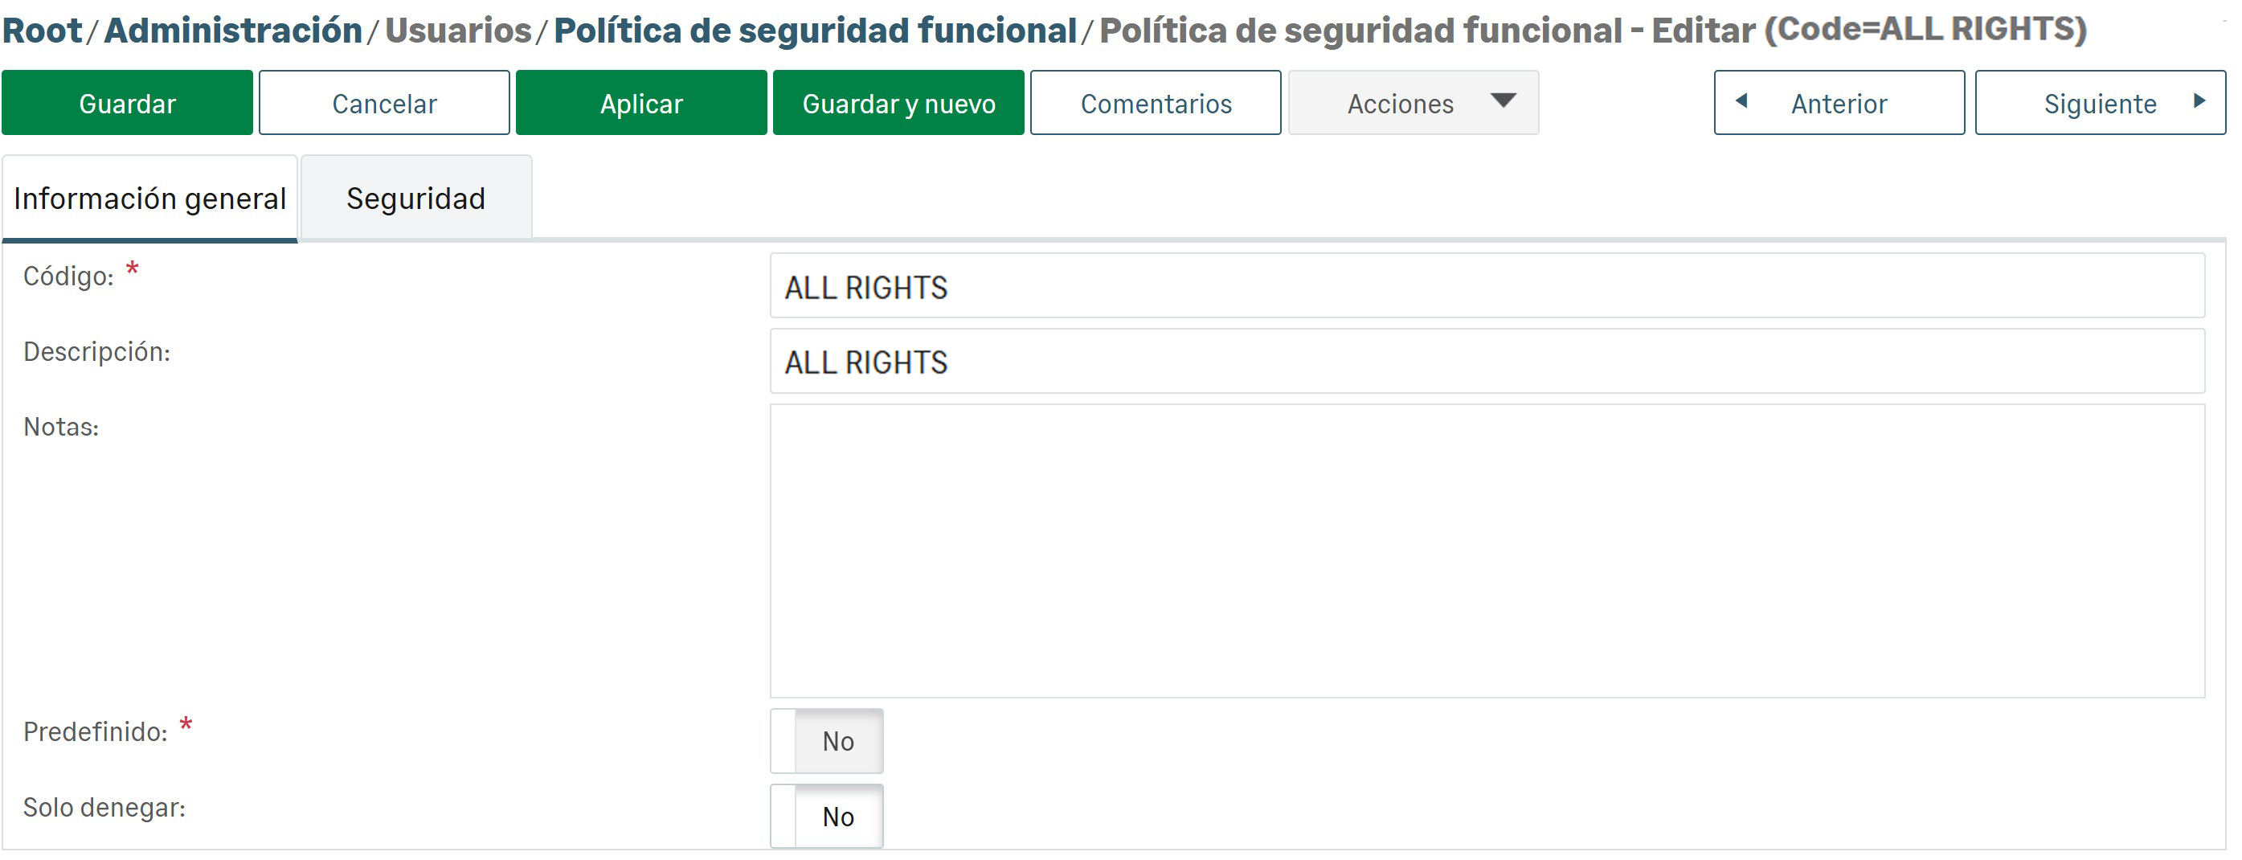Click the right arrow icon on Siguiente
The width and height of the screenshot is (2242, 860).
pos(2199,101)
